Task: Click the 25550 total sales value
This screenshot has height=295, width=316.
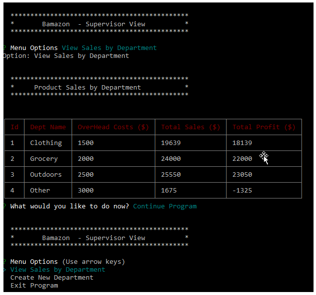Action: (x=171, y=175)
